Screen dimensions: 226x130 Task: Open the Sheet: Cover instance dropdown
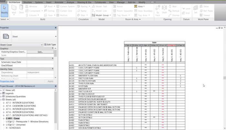42,45
